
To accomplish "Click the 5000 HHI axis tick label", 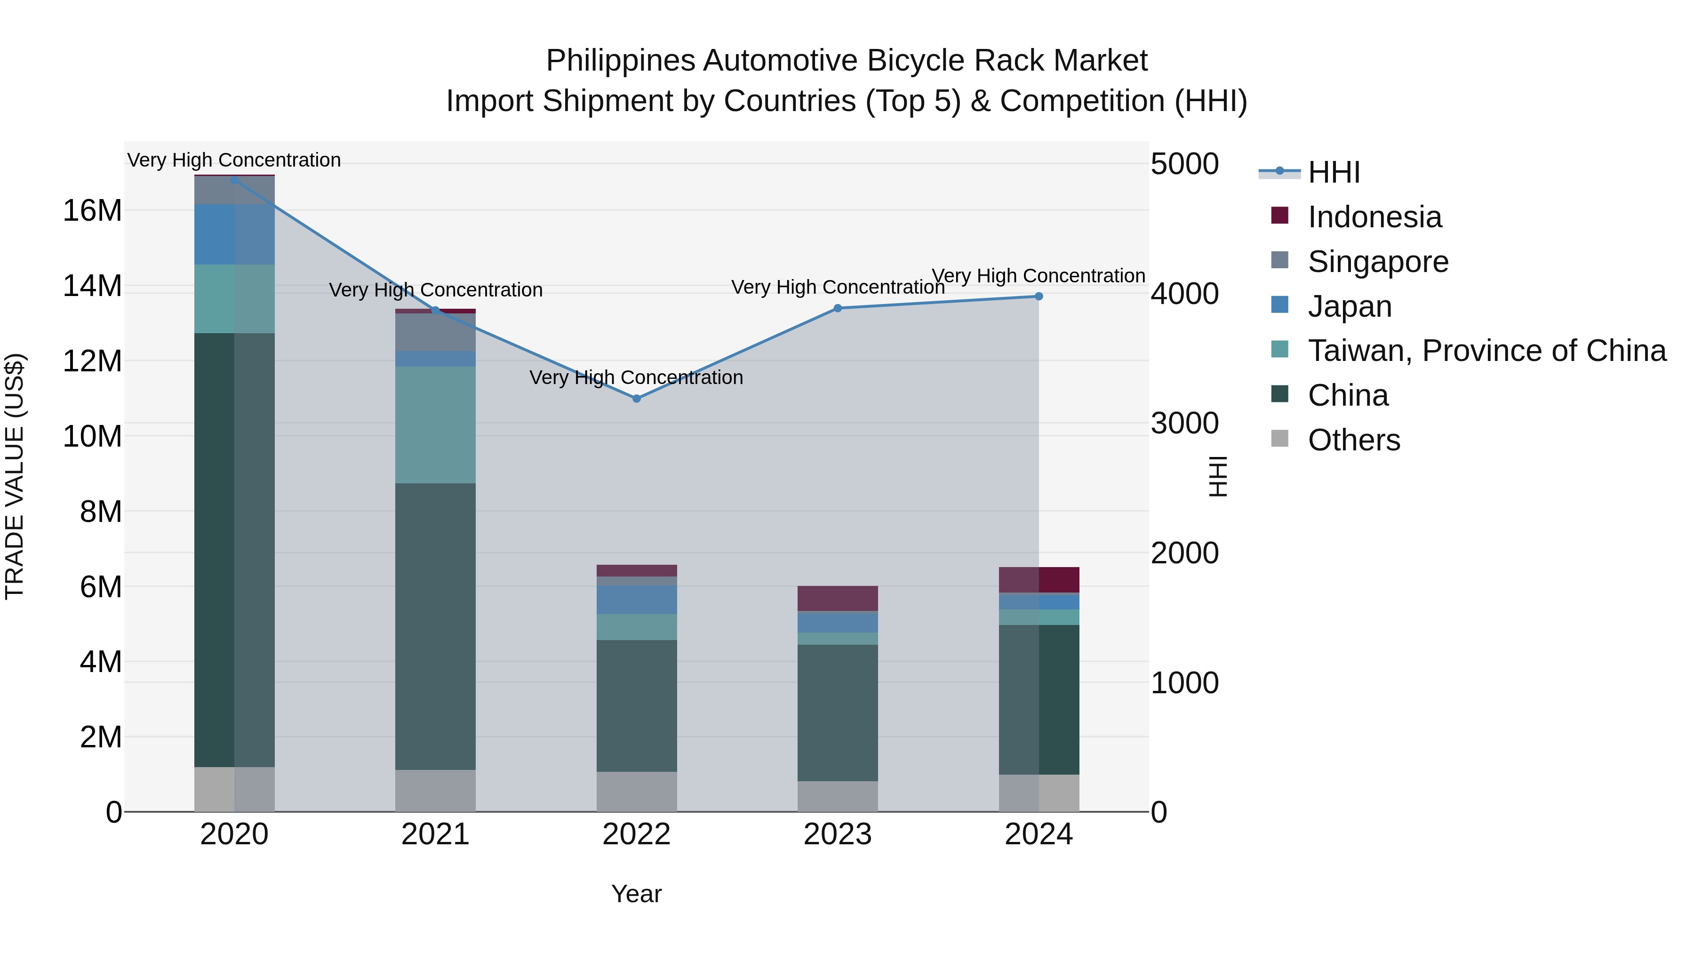I will coord(1185,164).
